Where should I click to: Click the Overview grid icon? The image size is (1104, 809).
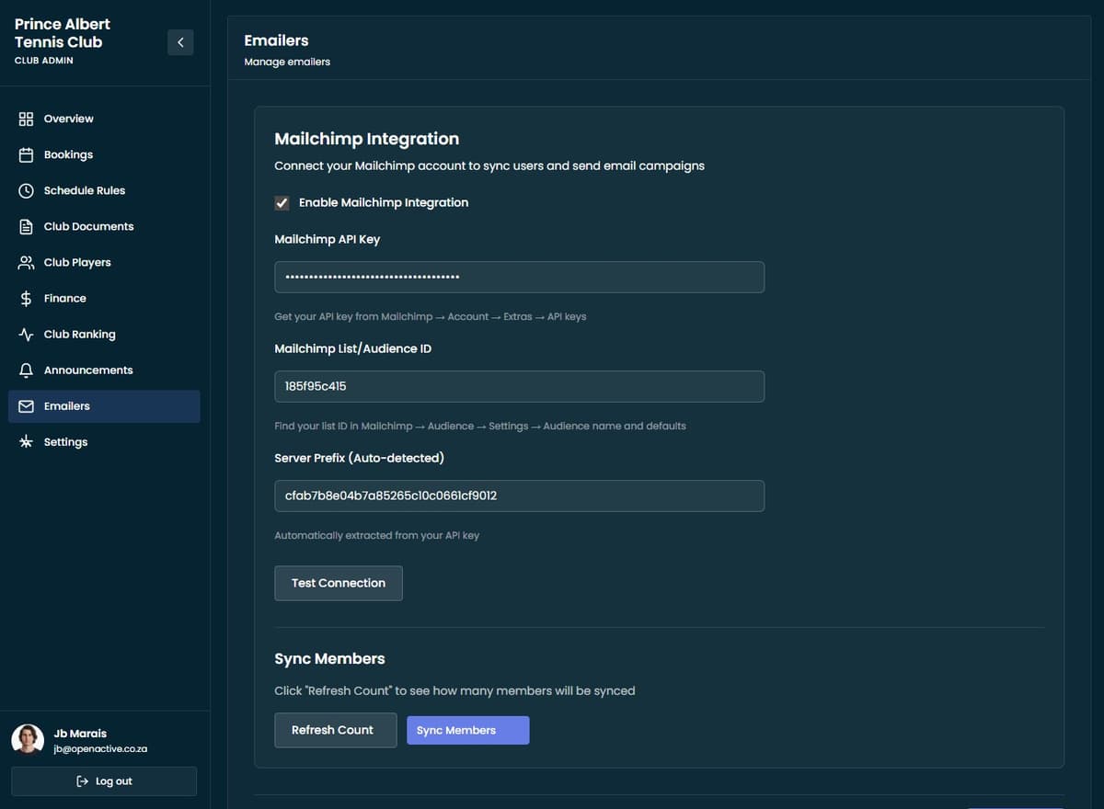coord(27,118)
